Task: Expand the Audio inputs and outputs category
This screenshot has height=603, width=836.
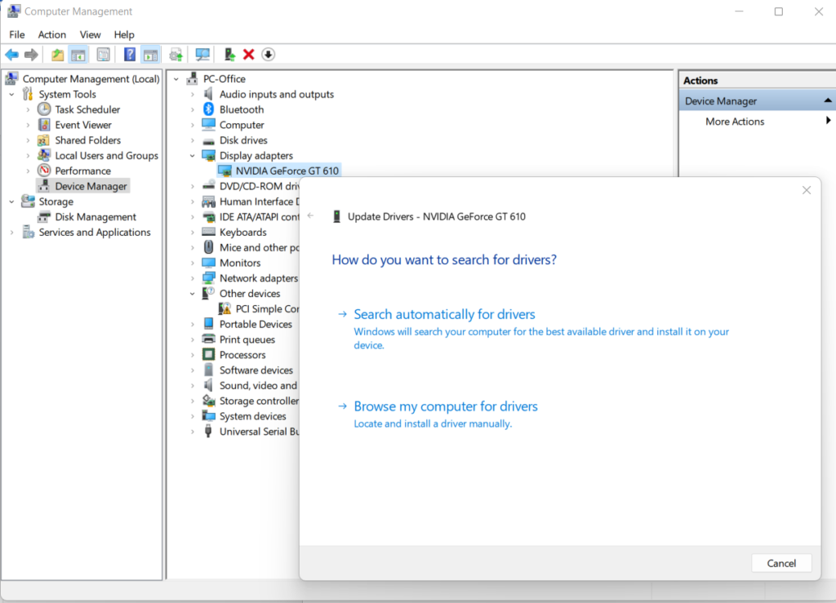Action: (193, 95)
